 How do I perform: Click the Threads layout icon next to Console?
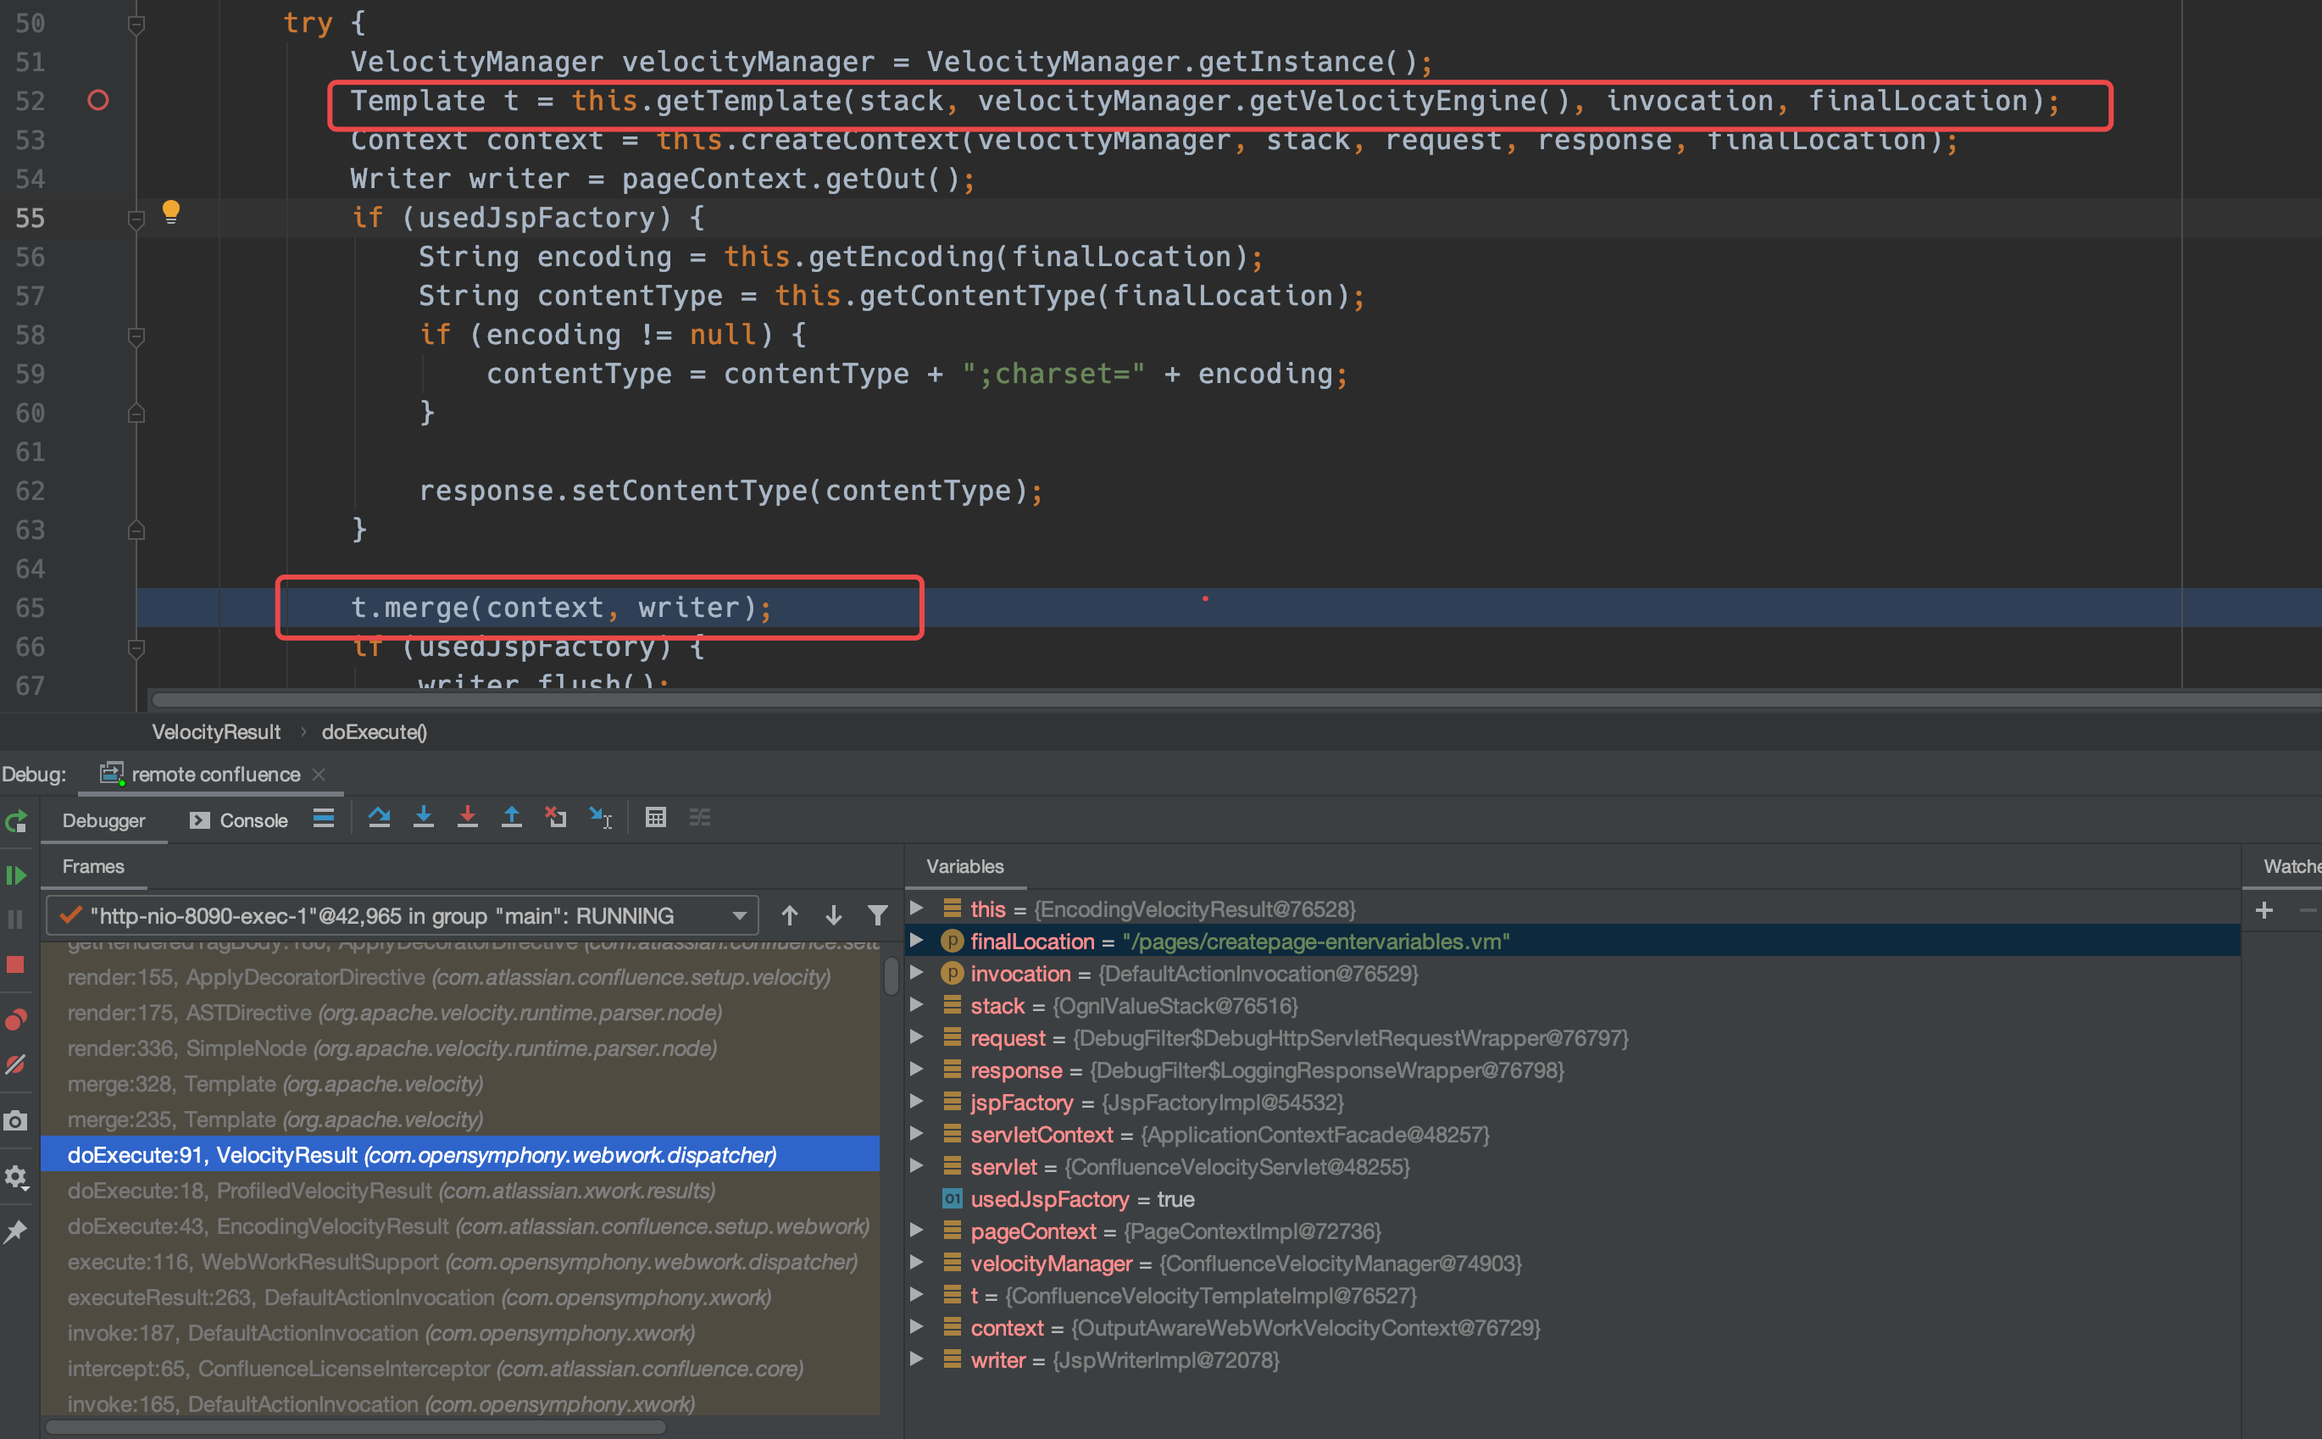tap(324, 819)
